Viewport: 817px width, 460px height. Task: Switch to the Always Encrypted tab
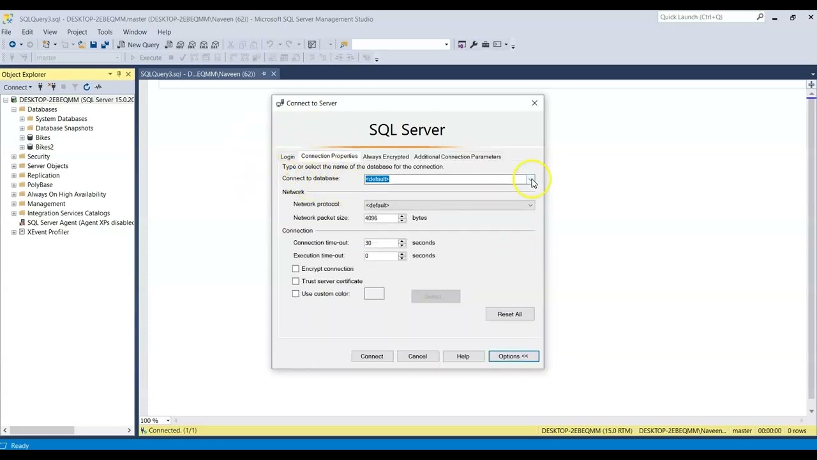386,157
